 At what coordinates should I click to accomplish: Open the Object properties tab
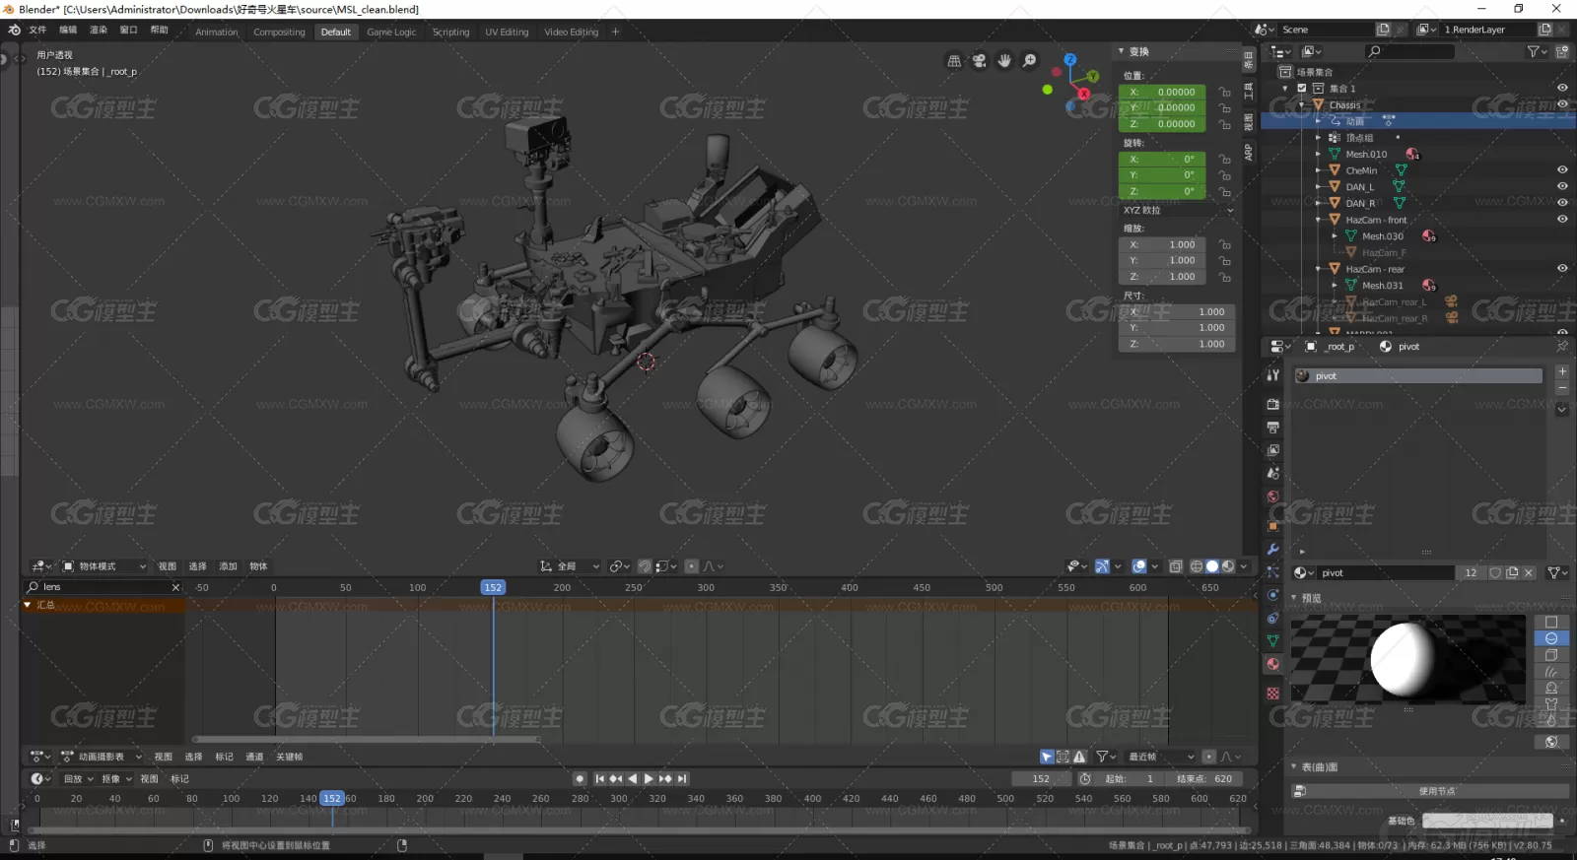(1273, 525)
